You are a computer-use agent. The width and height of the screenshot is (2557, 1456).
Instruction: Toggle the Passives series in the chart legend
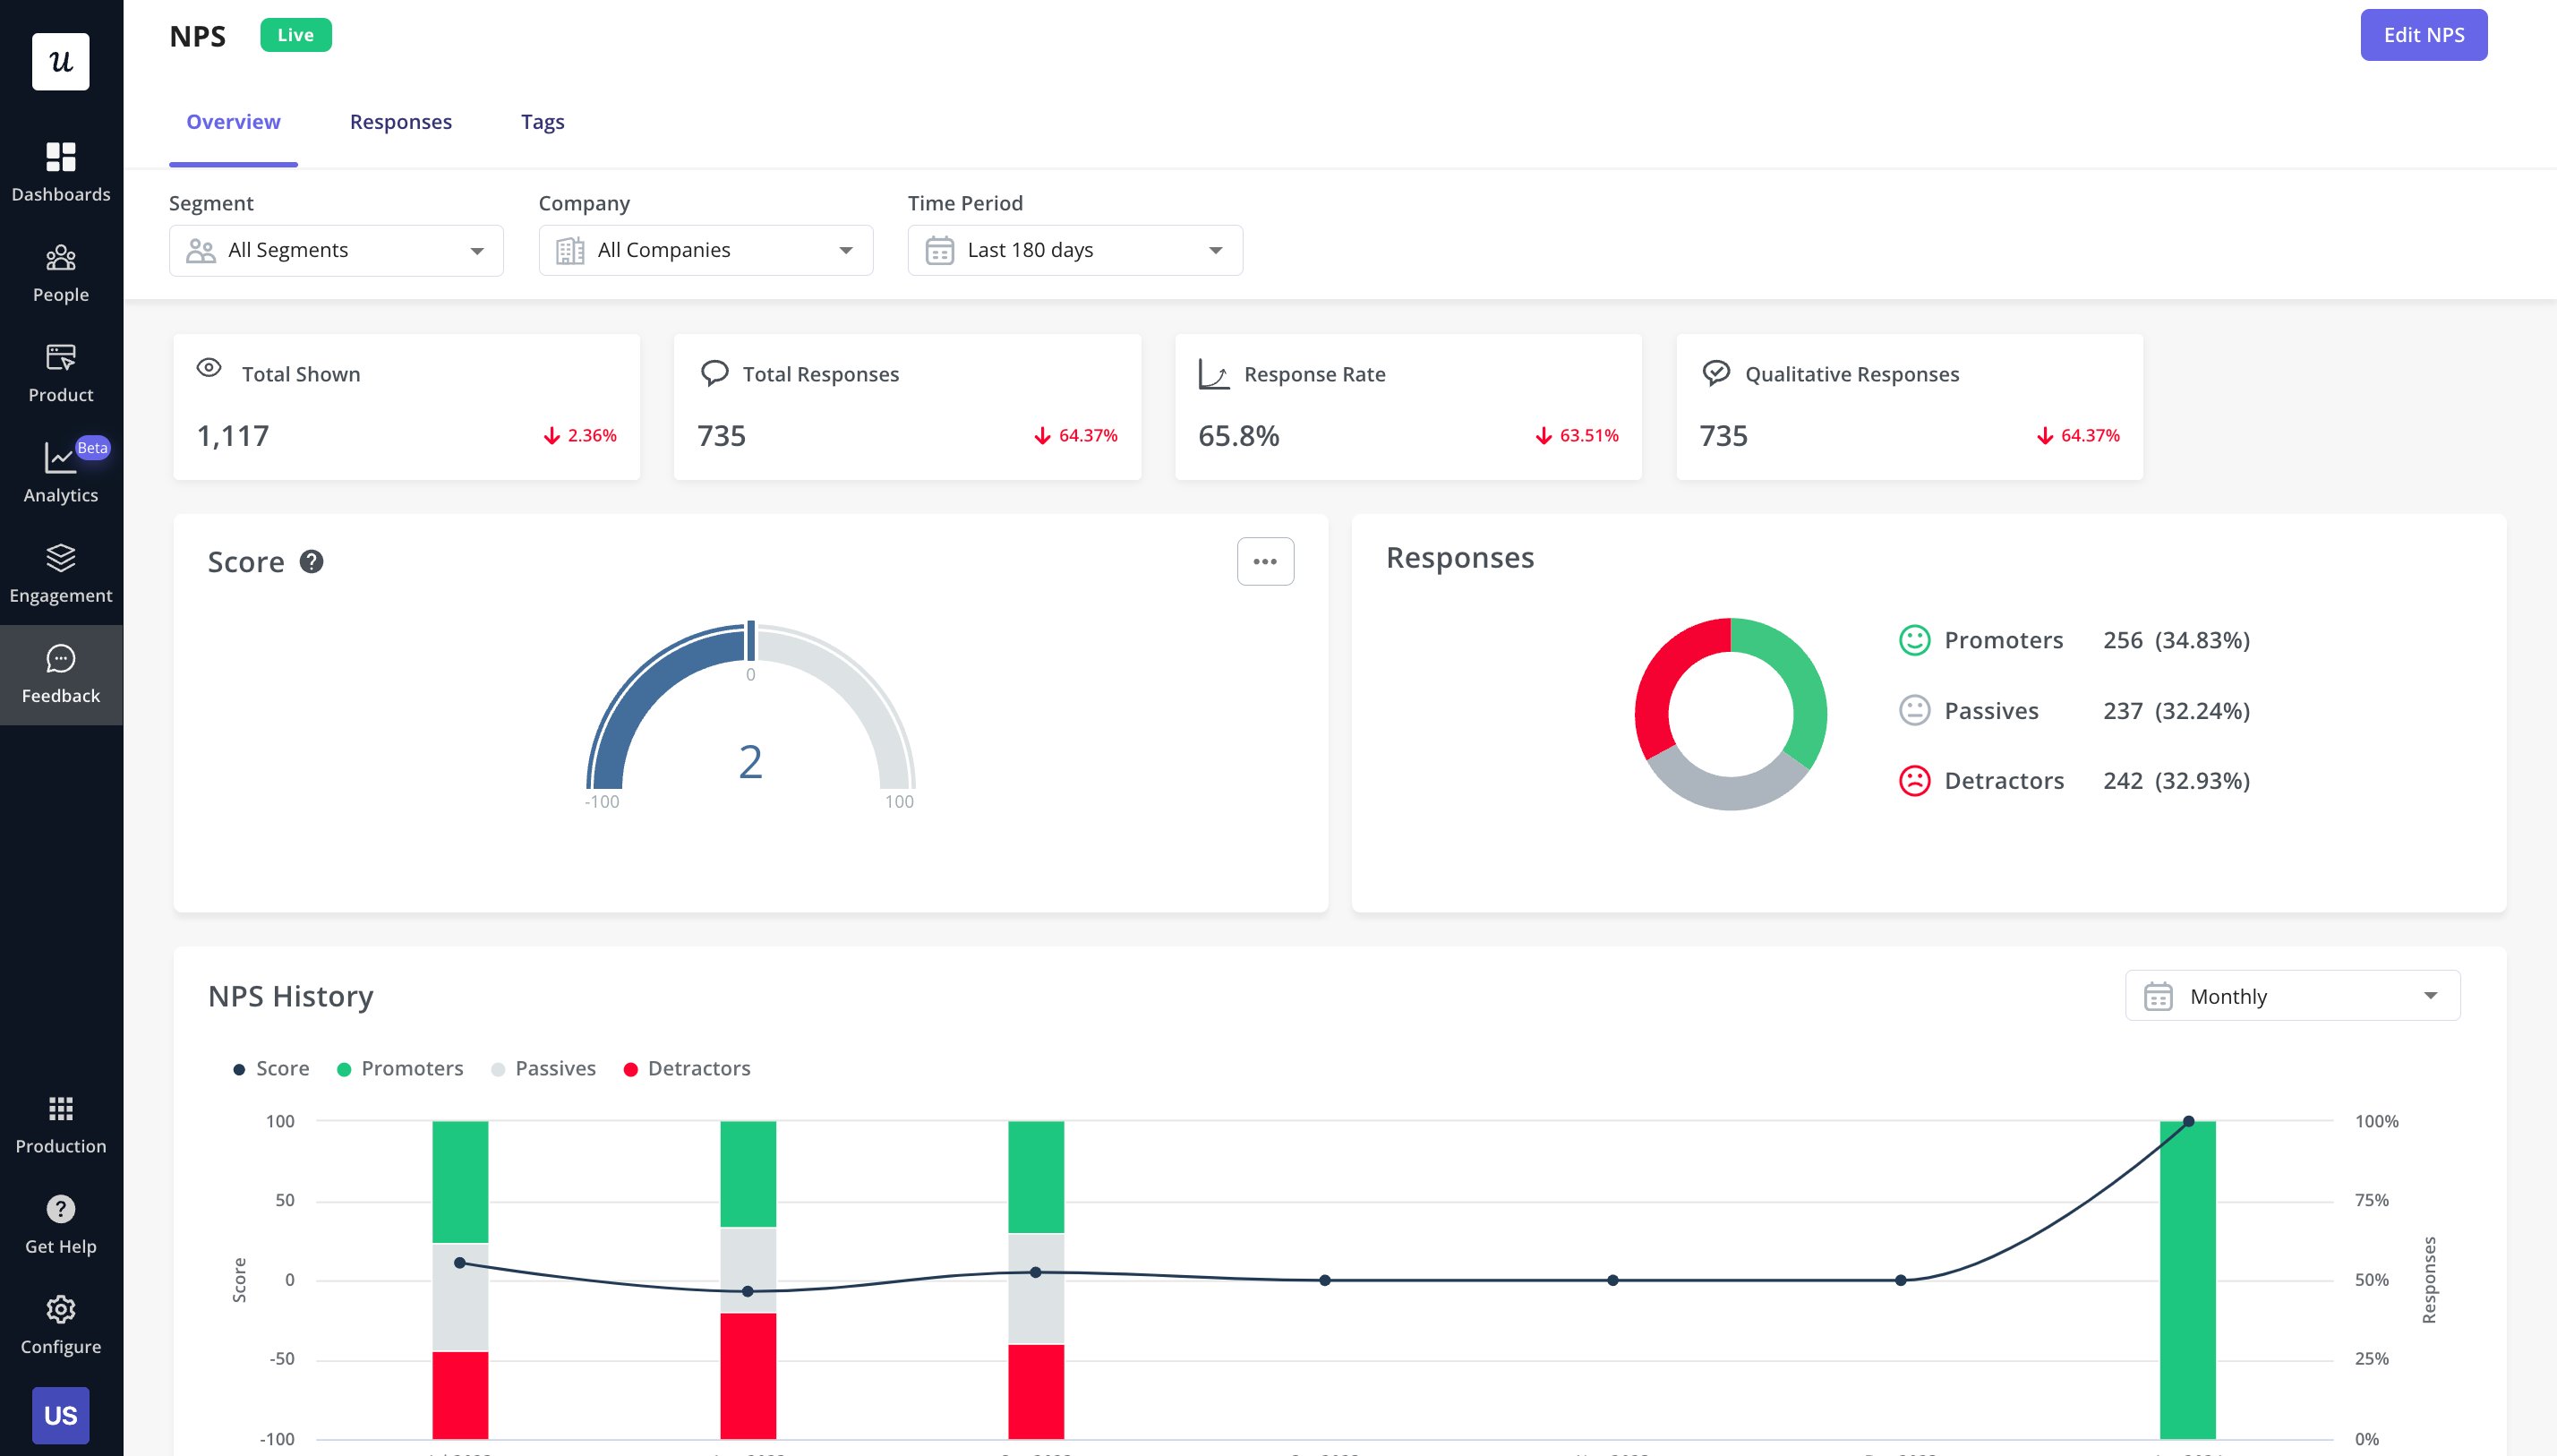pos(543,1068)
